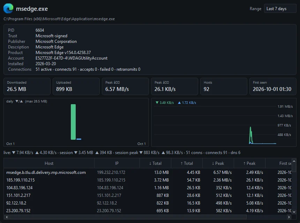This screenshot has height=223, width=300.
Task: Click the Installed date 2026-03-20
Action: pyautogui.click(x=46, y=64)
